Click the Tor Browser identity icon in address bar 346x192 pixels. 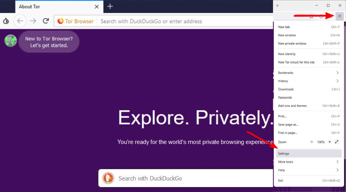(60, 21)
